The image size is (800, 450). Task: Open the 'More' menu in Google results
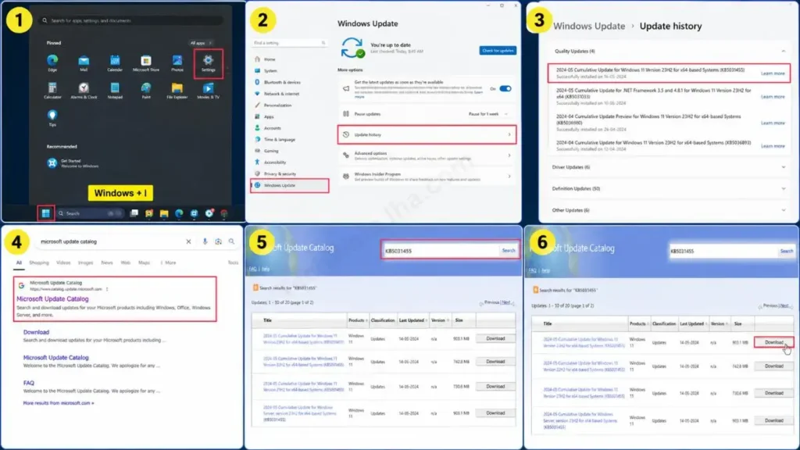coord(169,262)
